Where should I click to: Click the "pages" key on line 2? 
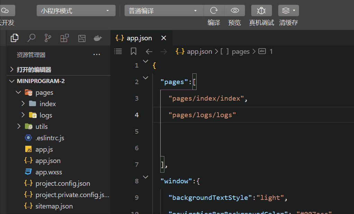click(174, 82)
